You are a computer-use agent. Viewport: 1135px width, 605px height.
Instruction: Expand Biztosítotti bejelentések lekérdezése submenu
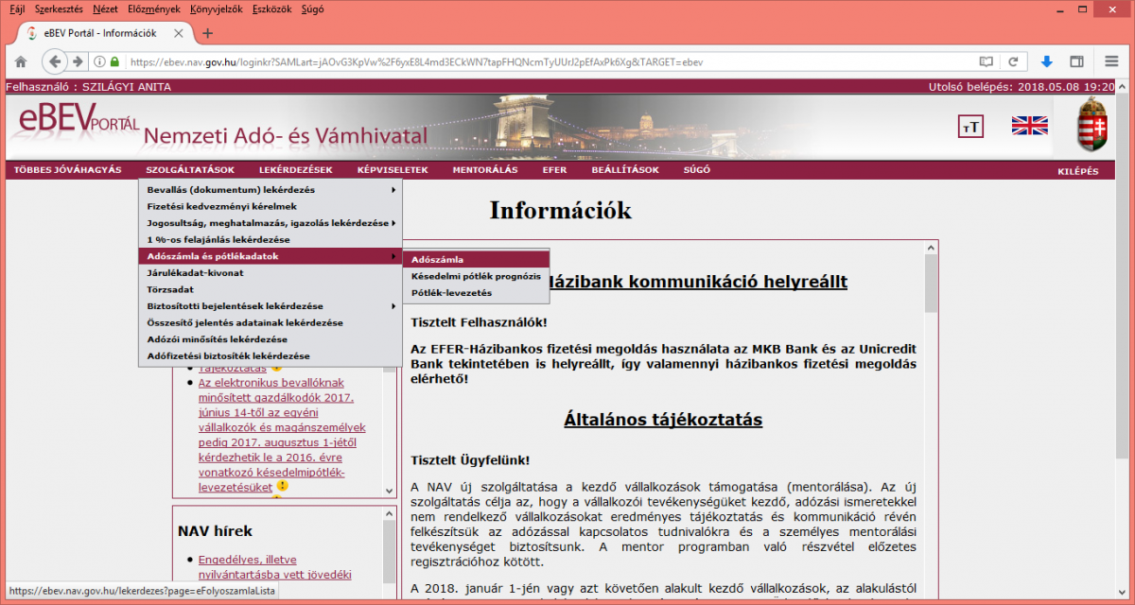coord(271,306)
